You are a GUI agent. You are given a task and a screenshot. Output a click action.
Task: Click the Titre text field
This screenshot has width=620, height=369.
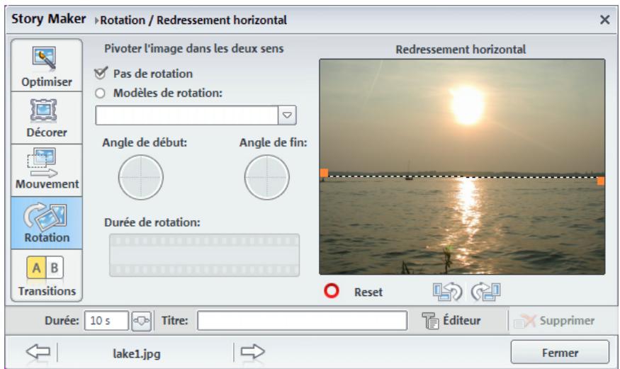pos(302,320)
